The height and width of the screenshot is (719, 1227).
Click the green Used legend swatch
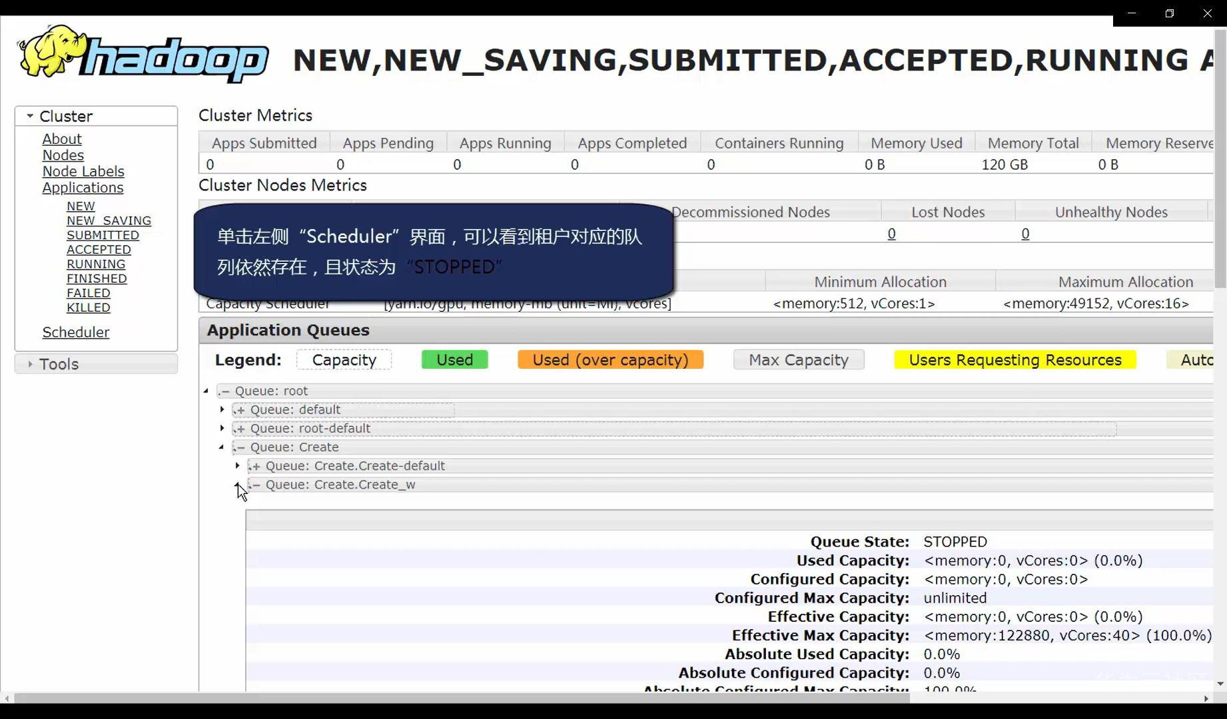coord(455,360)
